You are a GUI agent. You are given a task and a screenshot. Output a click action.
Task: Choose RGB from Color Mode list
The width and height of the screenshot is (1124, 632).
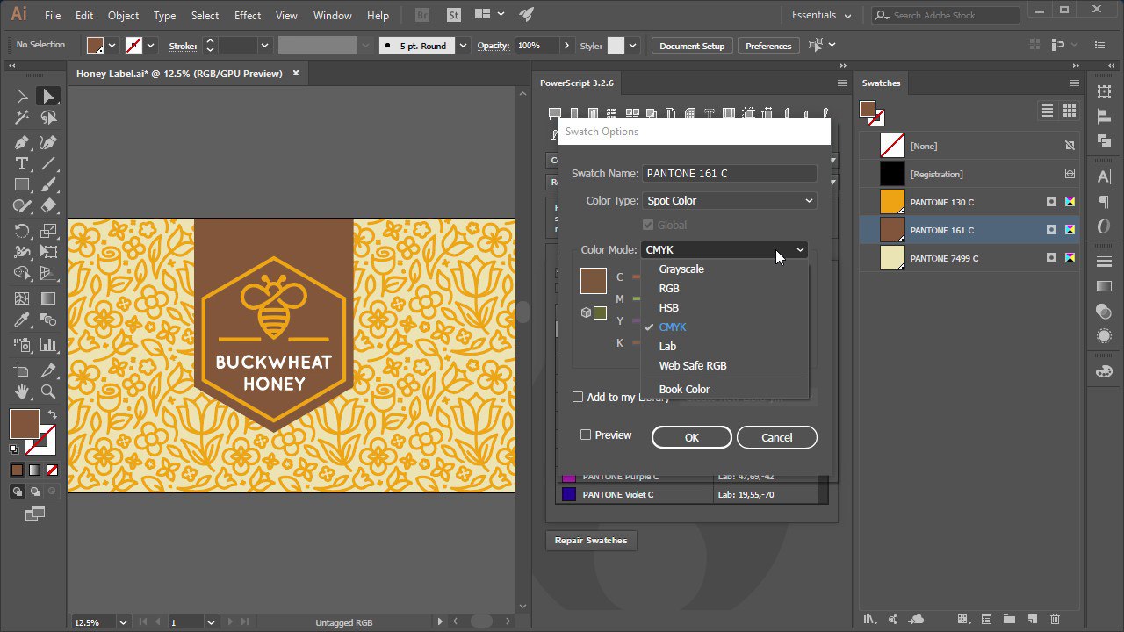click(x=669, y=289)
